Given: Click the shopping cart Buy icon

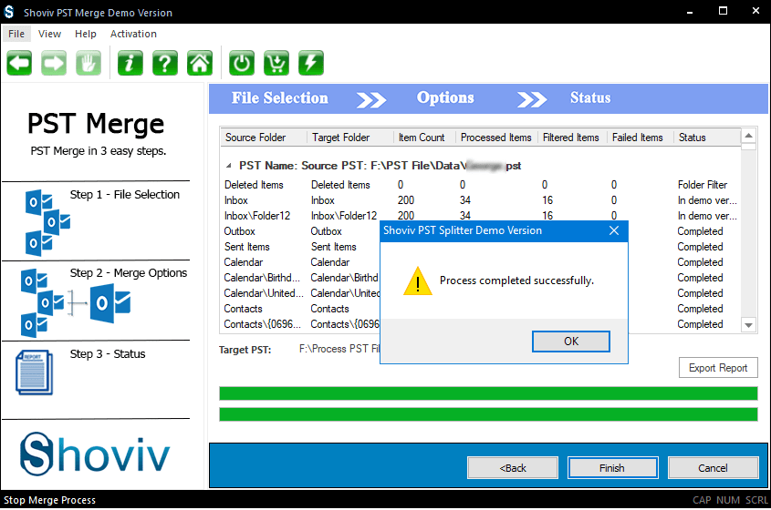Looking at the screenshot, I should 276,63.
